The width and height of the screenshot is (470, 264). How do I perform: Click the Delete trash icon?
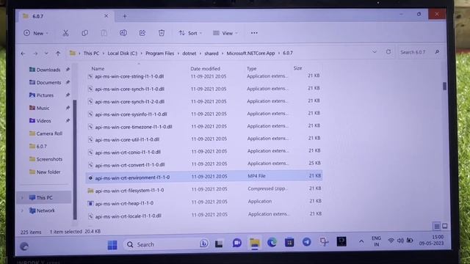pyautogui.click(x=162, y=32)
